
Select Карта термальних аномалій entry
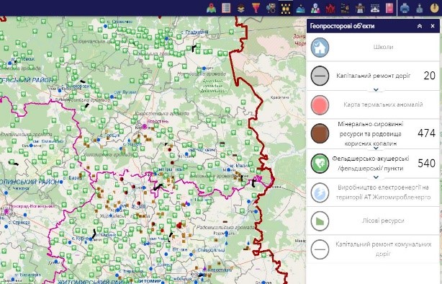pos(373,105)
